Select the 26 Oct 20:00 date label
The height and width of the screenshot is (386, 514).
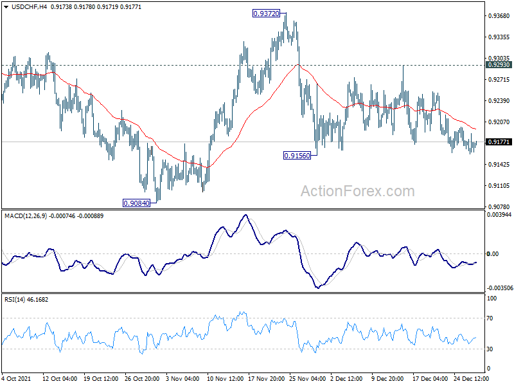click(142, 378)
